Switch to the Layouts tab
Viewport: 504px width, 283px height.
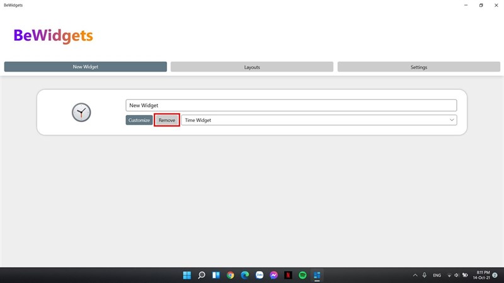[x=252, y=67]
